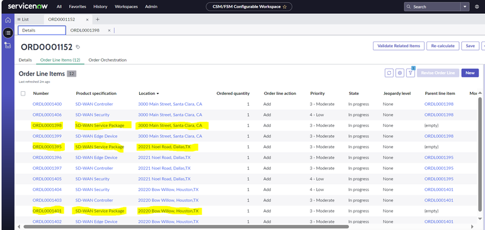Click the tag icon beside ORD0001152
Screen dimensions: 485x230
tap(78, 47)
